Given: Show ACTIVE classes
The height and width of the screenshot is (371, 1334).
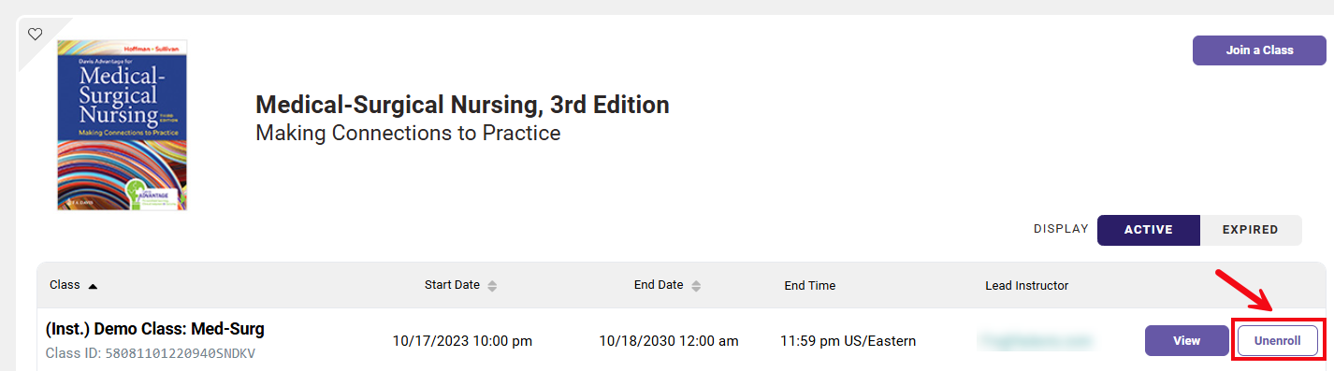Looking at the screenshot, I should click(x=1148, y=230).
